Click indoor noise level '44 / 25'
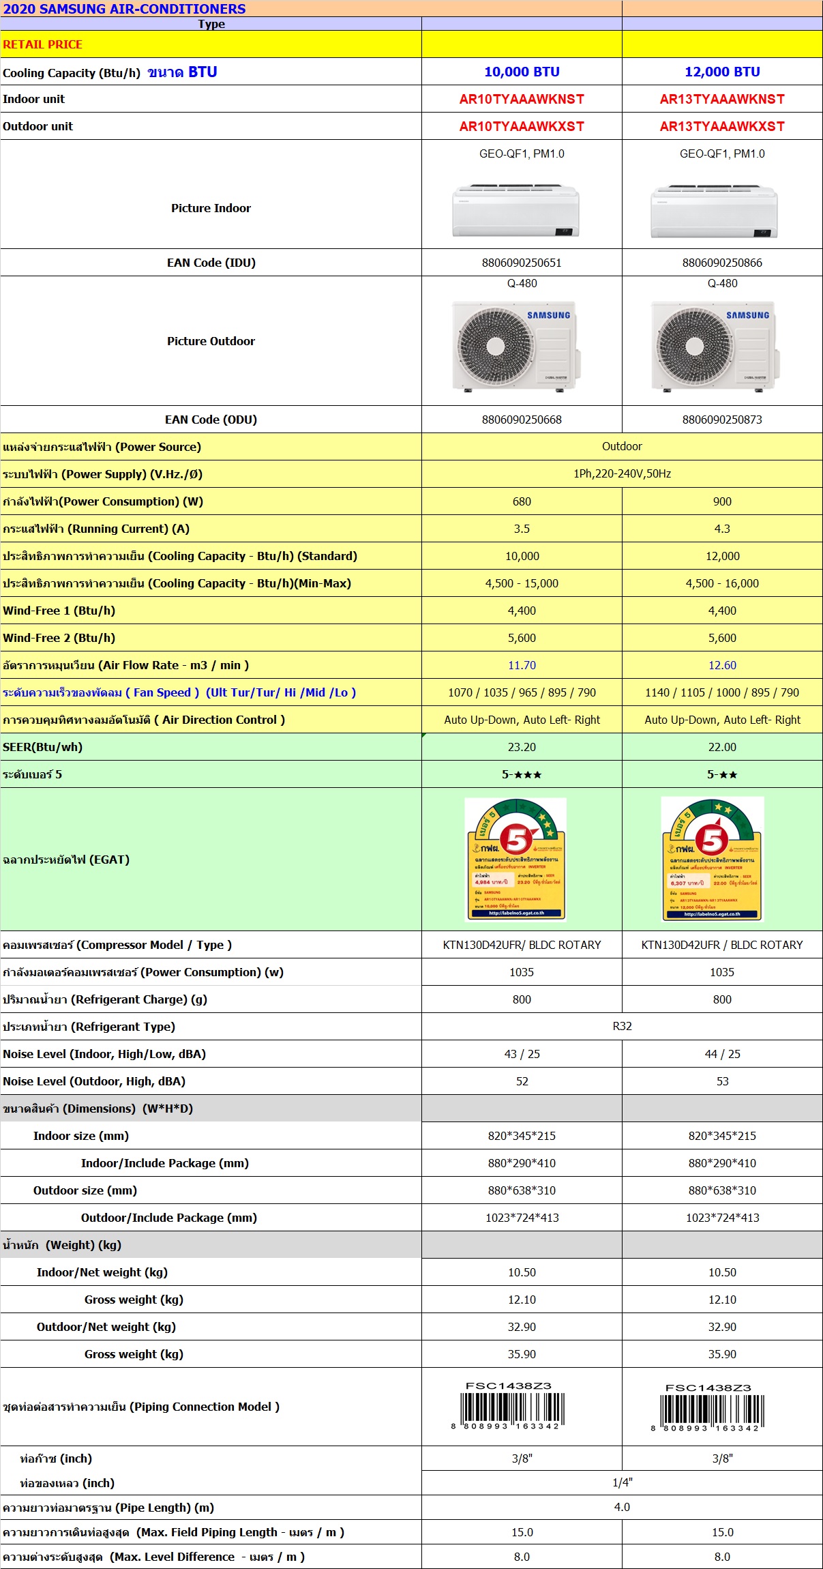The width and height of the screenshot is (823, 1569). coord(722,1054)
